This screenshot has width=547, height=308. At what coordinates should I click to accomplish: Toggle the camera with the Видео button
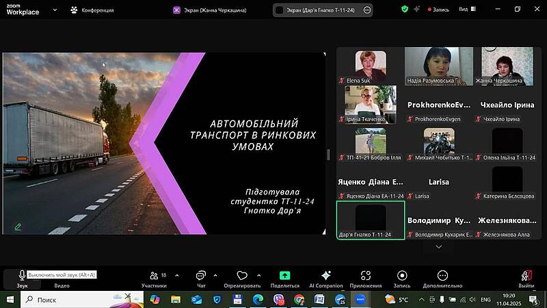pos(62,277)
